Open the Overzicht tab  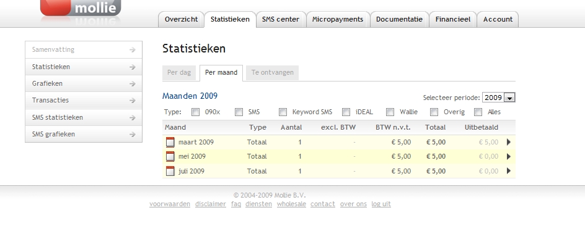(x=182, y=19)
